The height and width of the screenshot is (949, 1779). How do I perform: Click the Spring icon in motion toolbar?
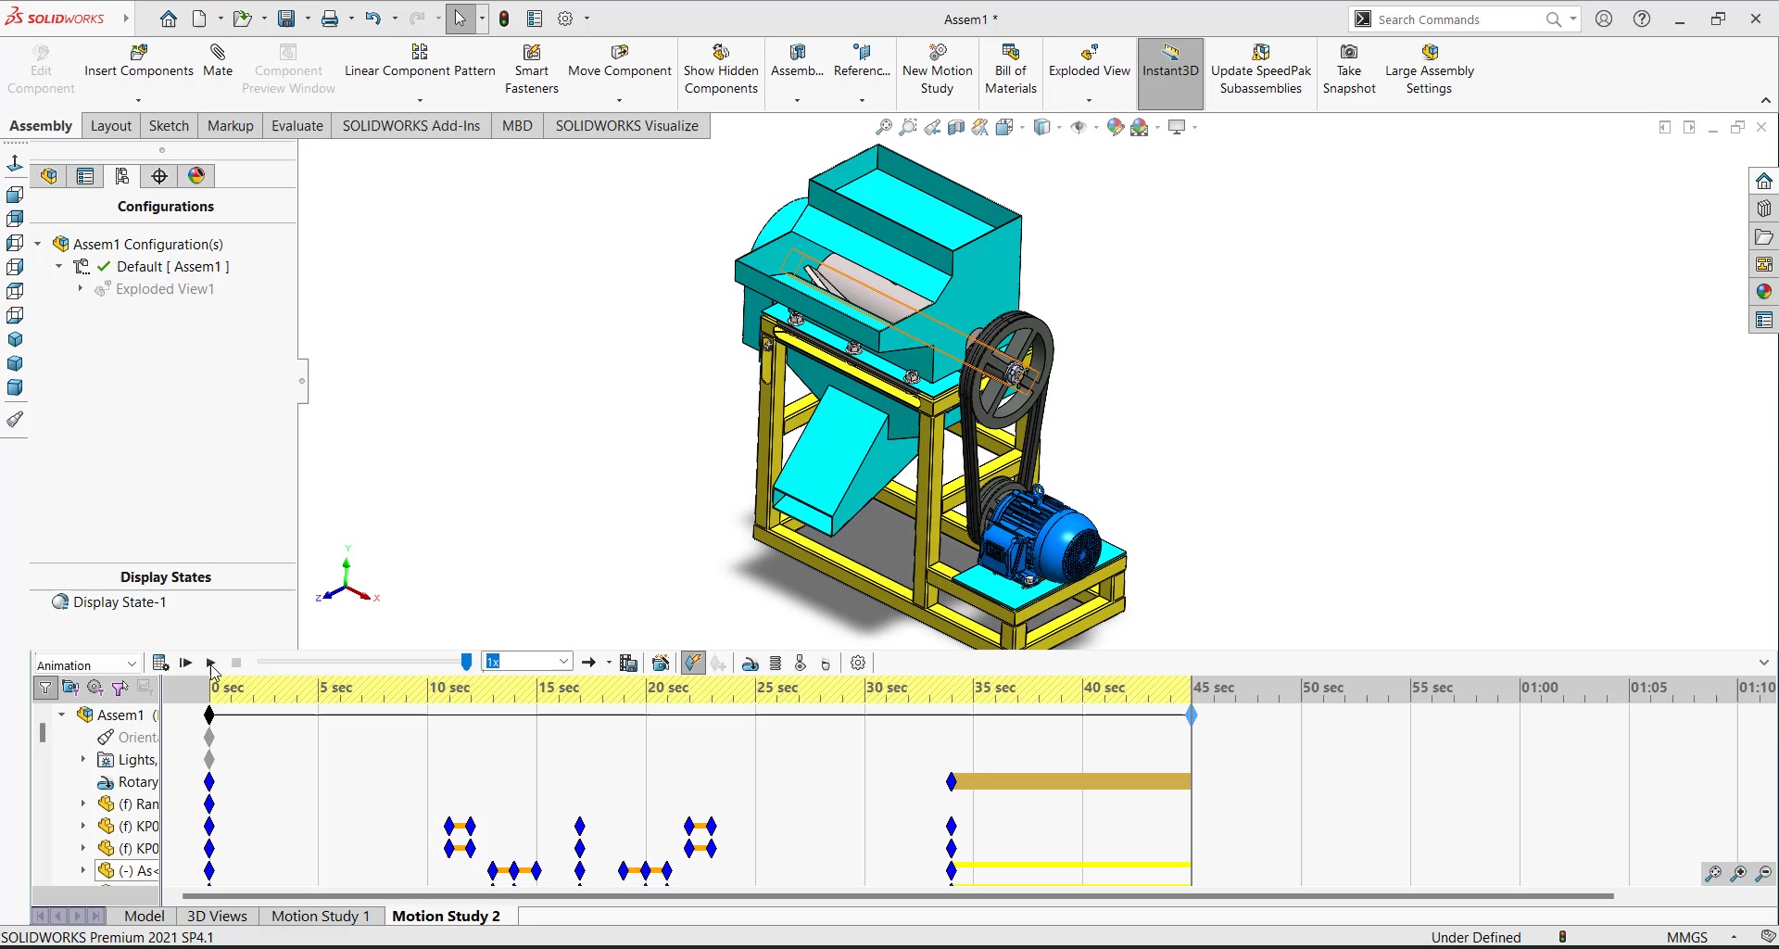[x=776, y=664]
